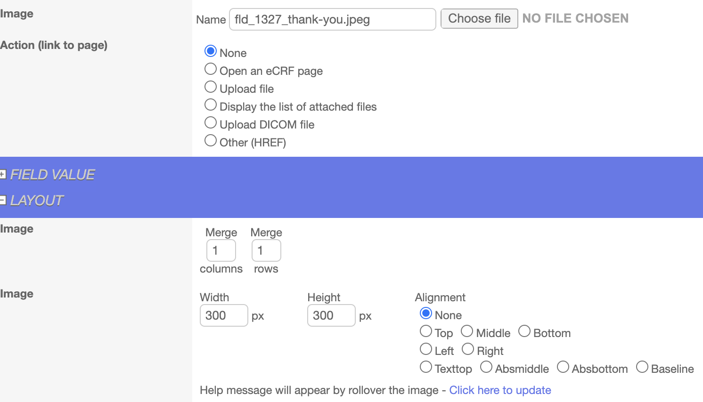Screen dimensions: 703x402
Task: Select Display the list of attached files
Action: tap(211, 105)
